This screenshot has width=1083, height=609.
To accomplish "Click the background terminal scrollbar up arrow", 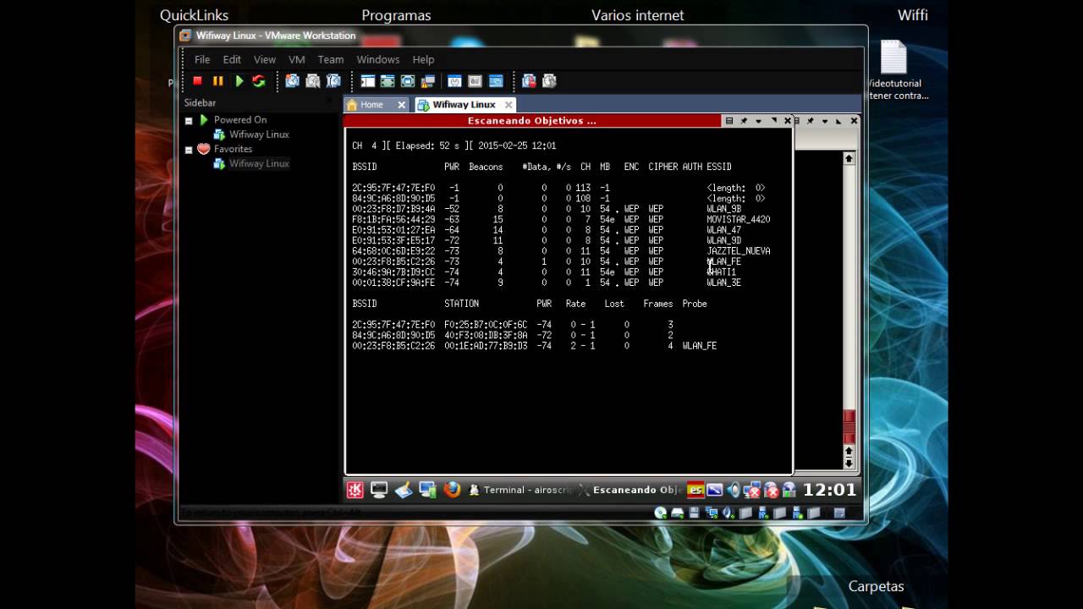I will 849,158.
